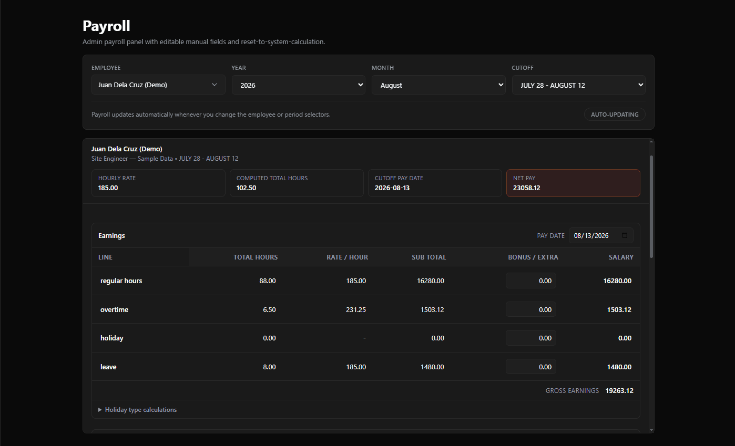
Task: Click the calendar icon in Pay Date field
Action: pyautogui.click(x=625, y=236)
